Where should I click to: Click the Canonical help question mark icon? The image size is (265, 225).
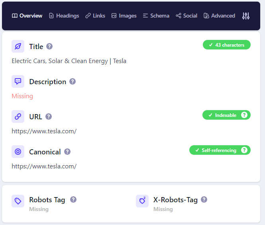[x=67, y=152]
